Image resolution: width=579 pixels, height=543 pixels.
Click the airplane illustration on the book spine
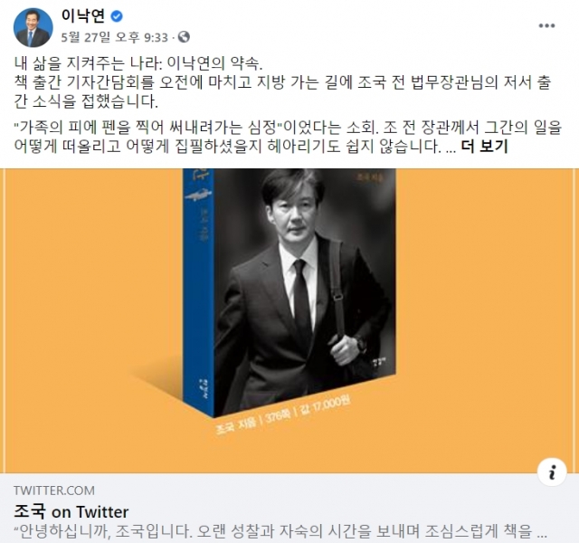pos(198,194)
